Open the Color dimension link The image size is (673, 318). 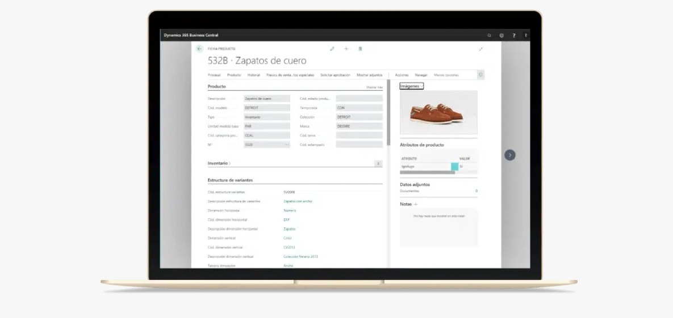pos(287,238)
